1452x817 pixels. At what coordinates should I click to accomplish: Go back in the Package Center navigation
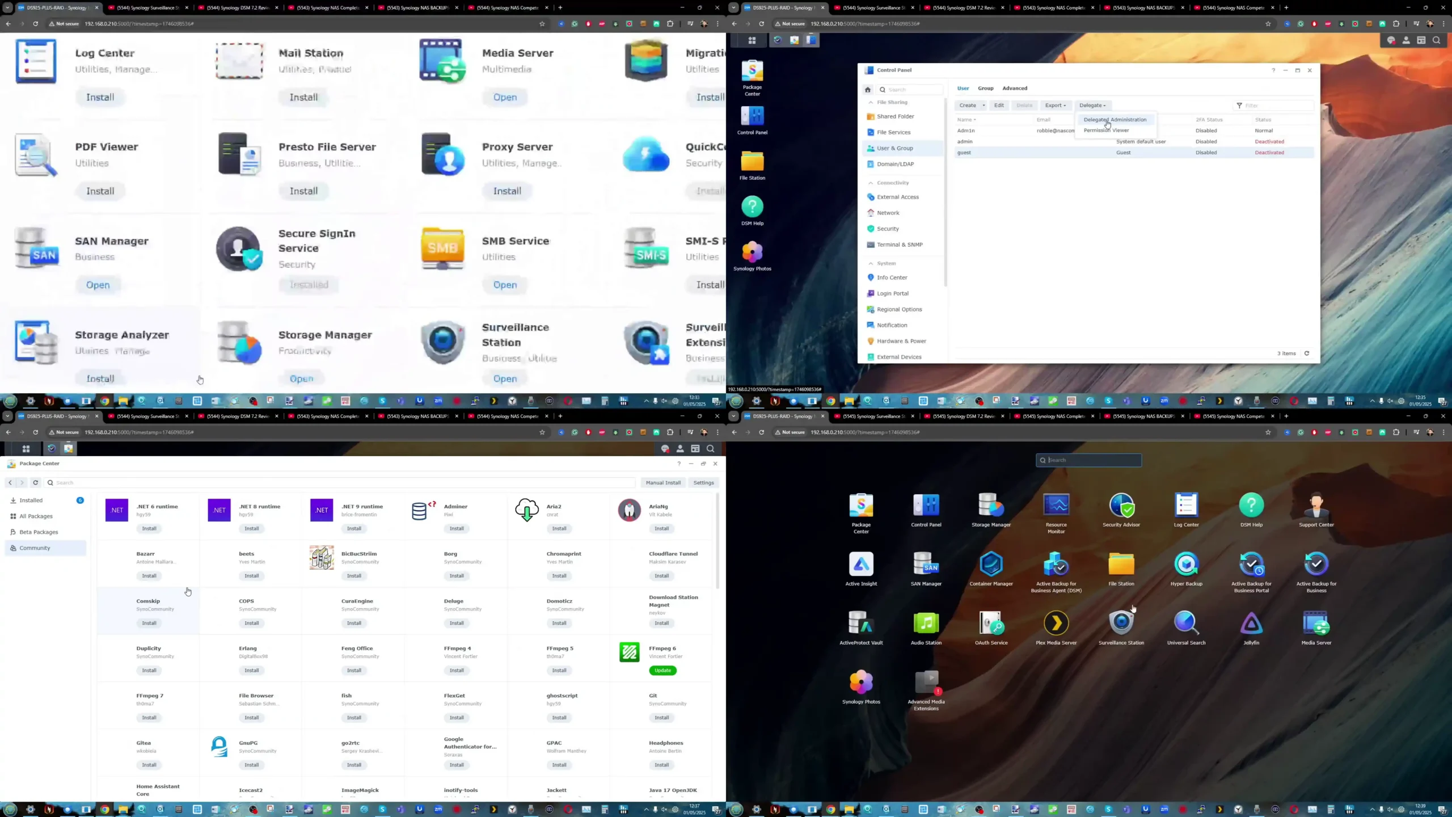tap(10, 483)
